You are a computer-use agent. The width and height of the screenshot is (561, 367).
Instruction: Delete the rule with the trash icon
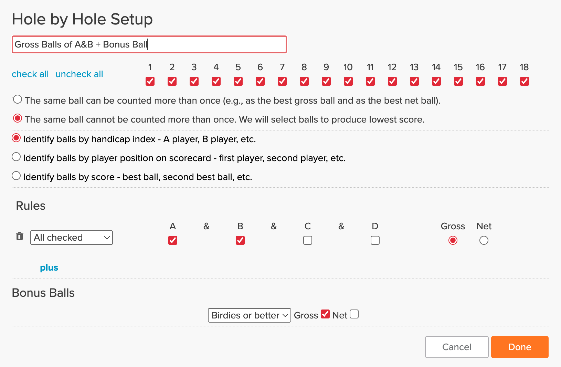[x=20, y=236]
